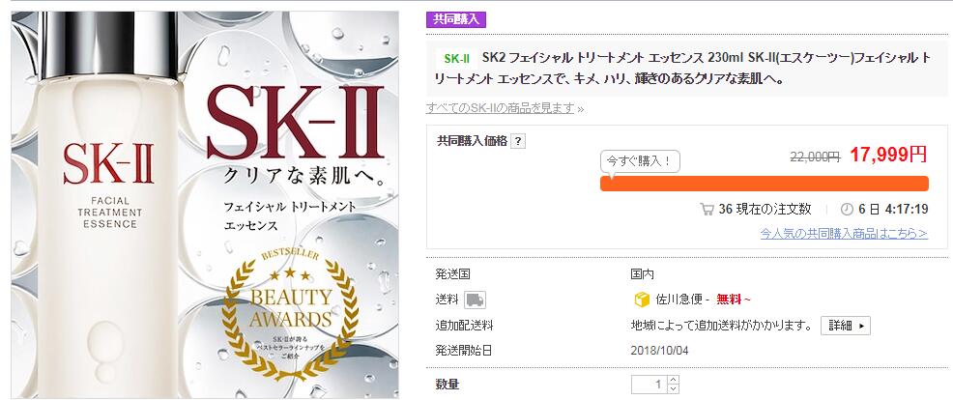Click the yellow package icon beside 佐川急便
Viewport: 953px width, 400px height.
pyautogui.click(x=638, y=300)
